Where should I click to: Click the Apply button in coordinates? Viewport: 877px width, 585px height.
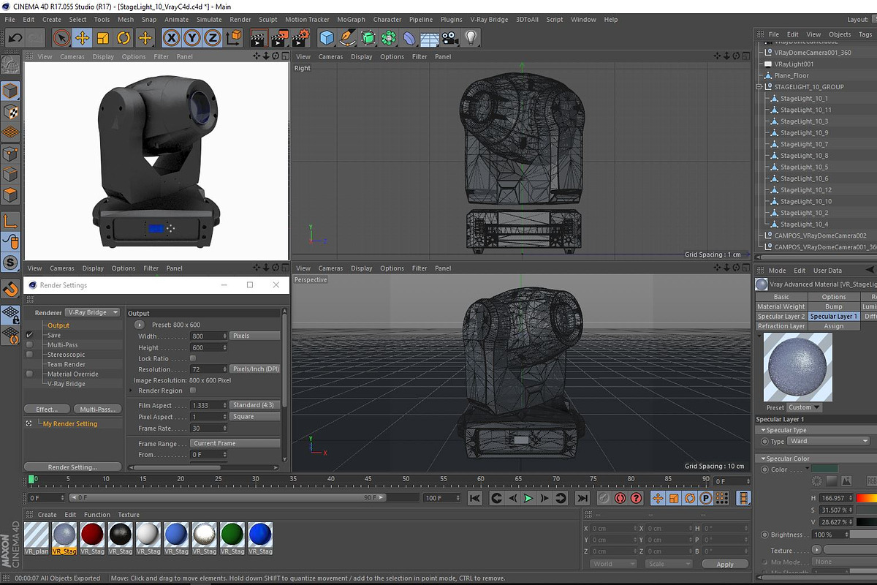coord(725,565)
